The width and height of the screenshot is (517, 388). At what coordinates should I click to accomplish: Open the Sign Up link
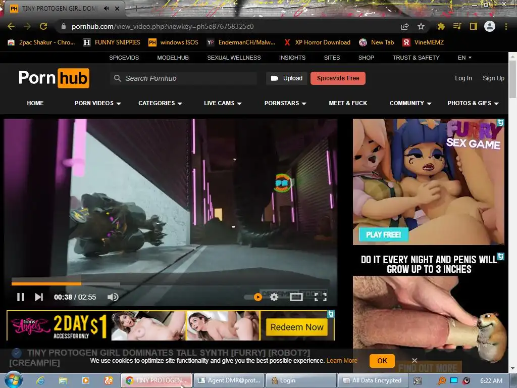tap(493, 78)
